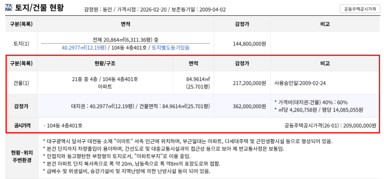Screen dimensions: 384x179
Task: Select the 보존등기일 : 2009-04-02 text
Action: pyautogui.click(x=198, y=10)
